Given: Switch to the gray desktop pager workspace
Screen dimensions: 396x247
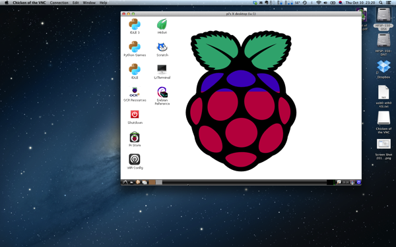Looking at the screenshot, I should click(159, 182).
